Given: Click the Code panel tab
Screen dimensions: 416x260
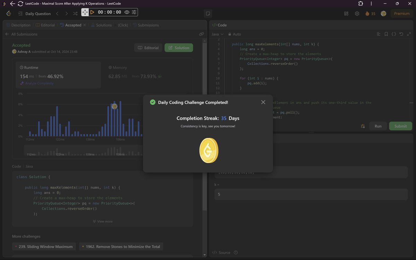Looking at the screenshot, I should [219, 25].
